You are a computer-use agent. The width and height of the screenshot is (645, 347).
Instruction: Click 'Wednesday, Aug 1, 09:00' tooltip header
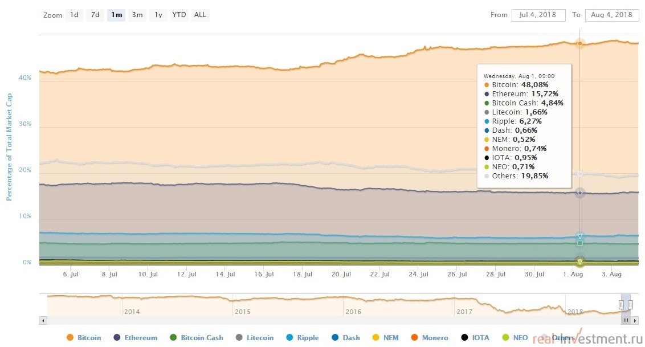click(519, 76)
